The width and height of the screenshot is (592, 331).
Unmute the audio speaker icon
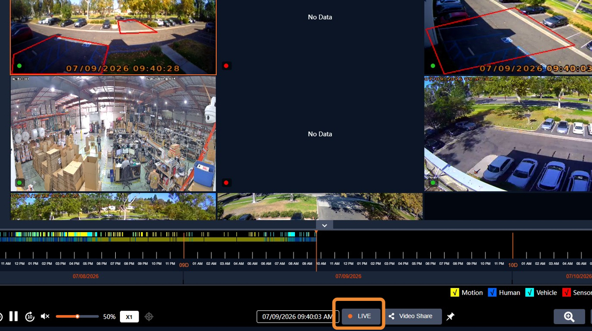pyautogui.click(x=45, y=316)
